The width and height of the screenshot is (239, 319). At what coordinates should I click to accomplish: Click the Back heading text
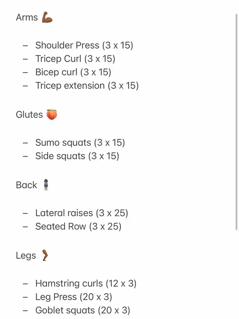tap(27, 185)
